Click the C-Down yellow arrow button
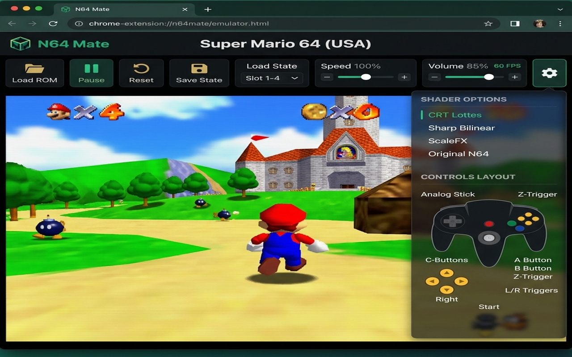The image size is (572, 357). (x=446, y=290)
